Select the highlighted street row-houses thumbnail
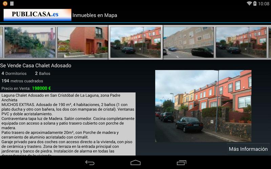The image size is (271, 169). pos(135,42)
